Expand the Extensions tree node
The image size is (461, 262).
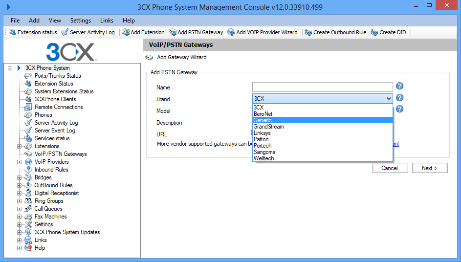[19, 146]
